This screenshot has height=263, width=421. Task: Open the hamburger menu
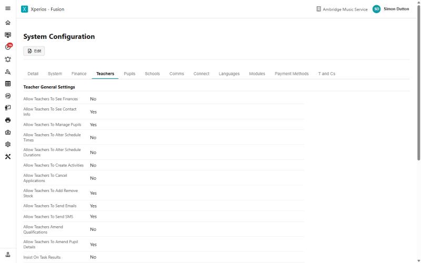pyautogui.click(x=8, y=8)
